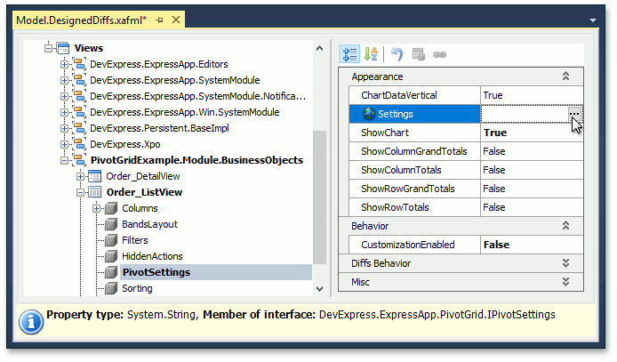Open Settings ellipsis editor button
Viewport: 617px width, 362px height.
coord(574,114)
